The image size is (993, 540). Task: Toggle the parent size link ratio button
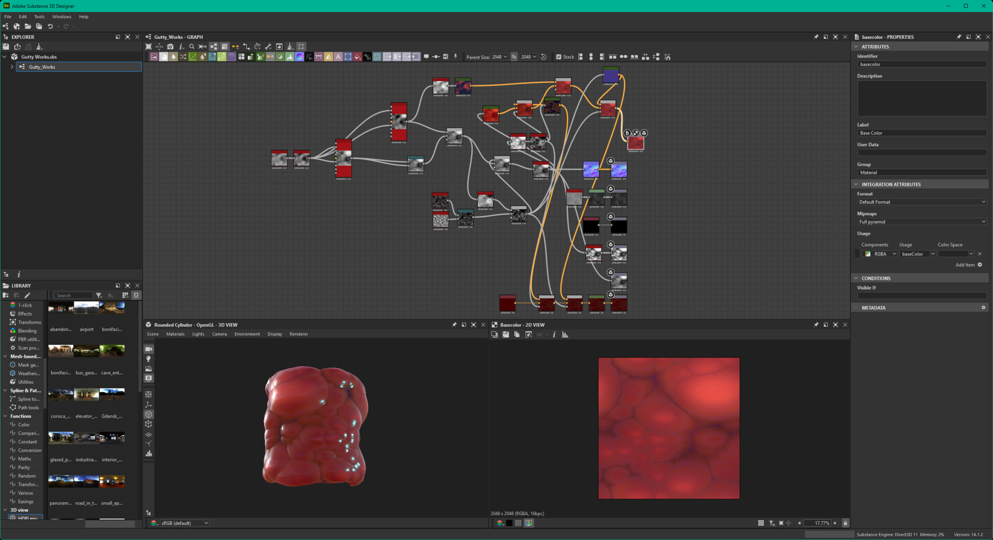pos(514,57)
